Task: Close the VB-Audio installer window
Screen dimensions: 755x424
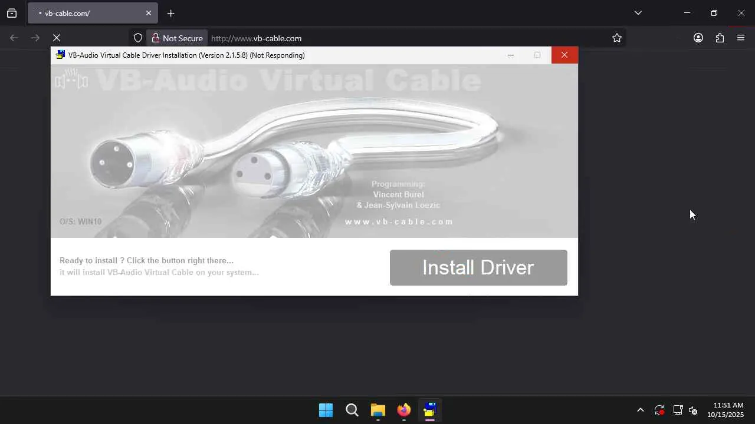Action: (564, 55)
